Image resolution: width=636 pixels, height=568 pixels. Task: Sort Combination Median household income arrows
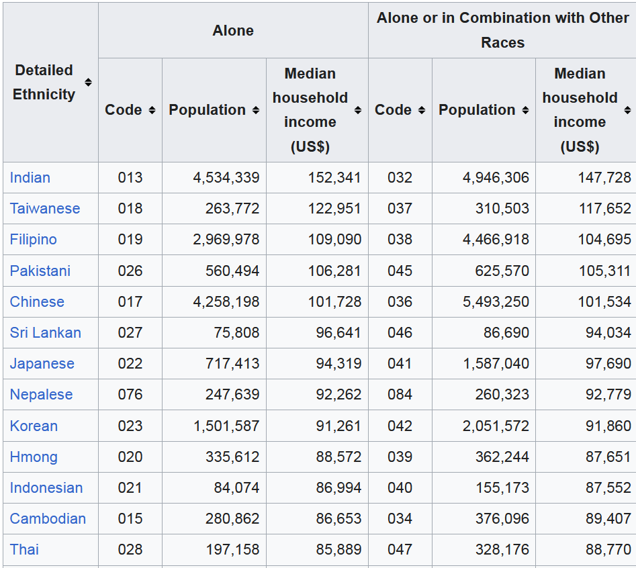[627, 110]
